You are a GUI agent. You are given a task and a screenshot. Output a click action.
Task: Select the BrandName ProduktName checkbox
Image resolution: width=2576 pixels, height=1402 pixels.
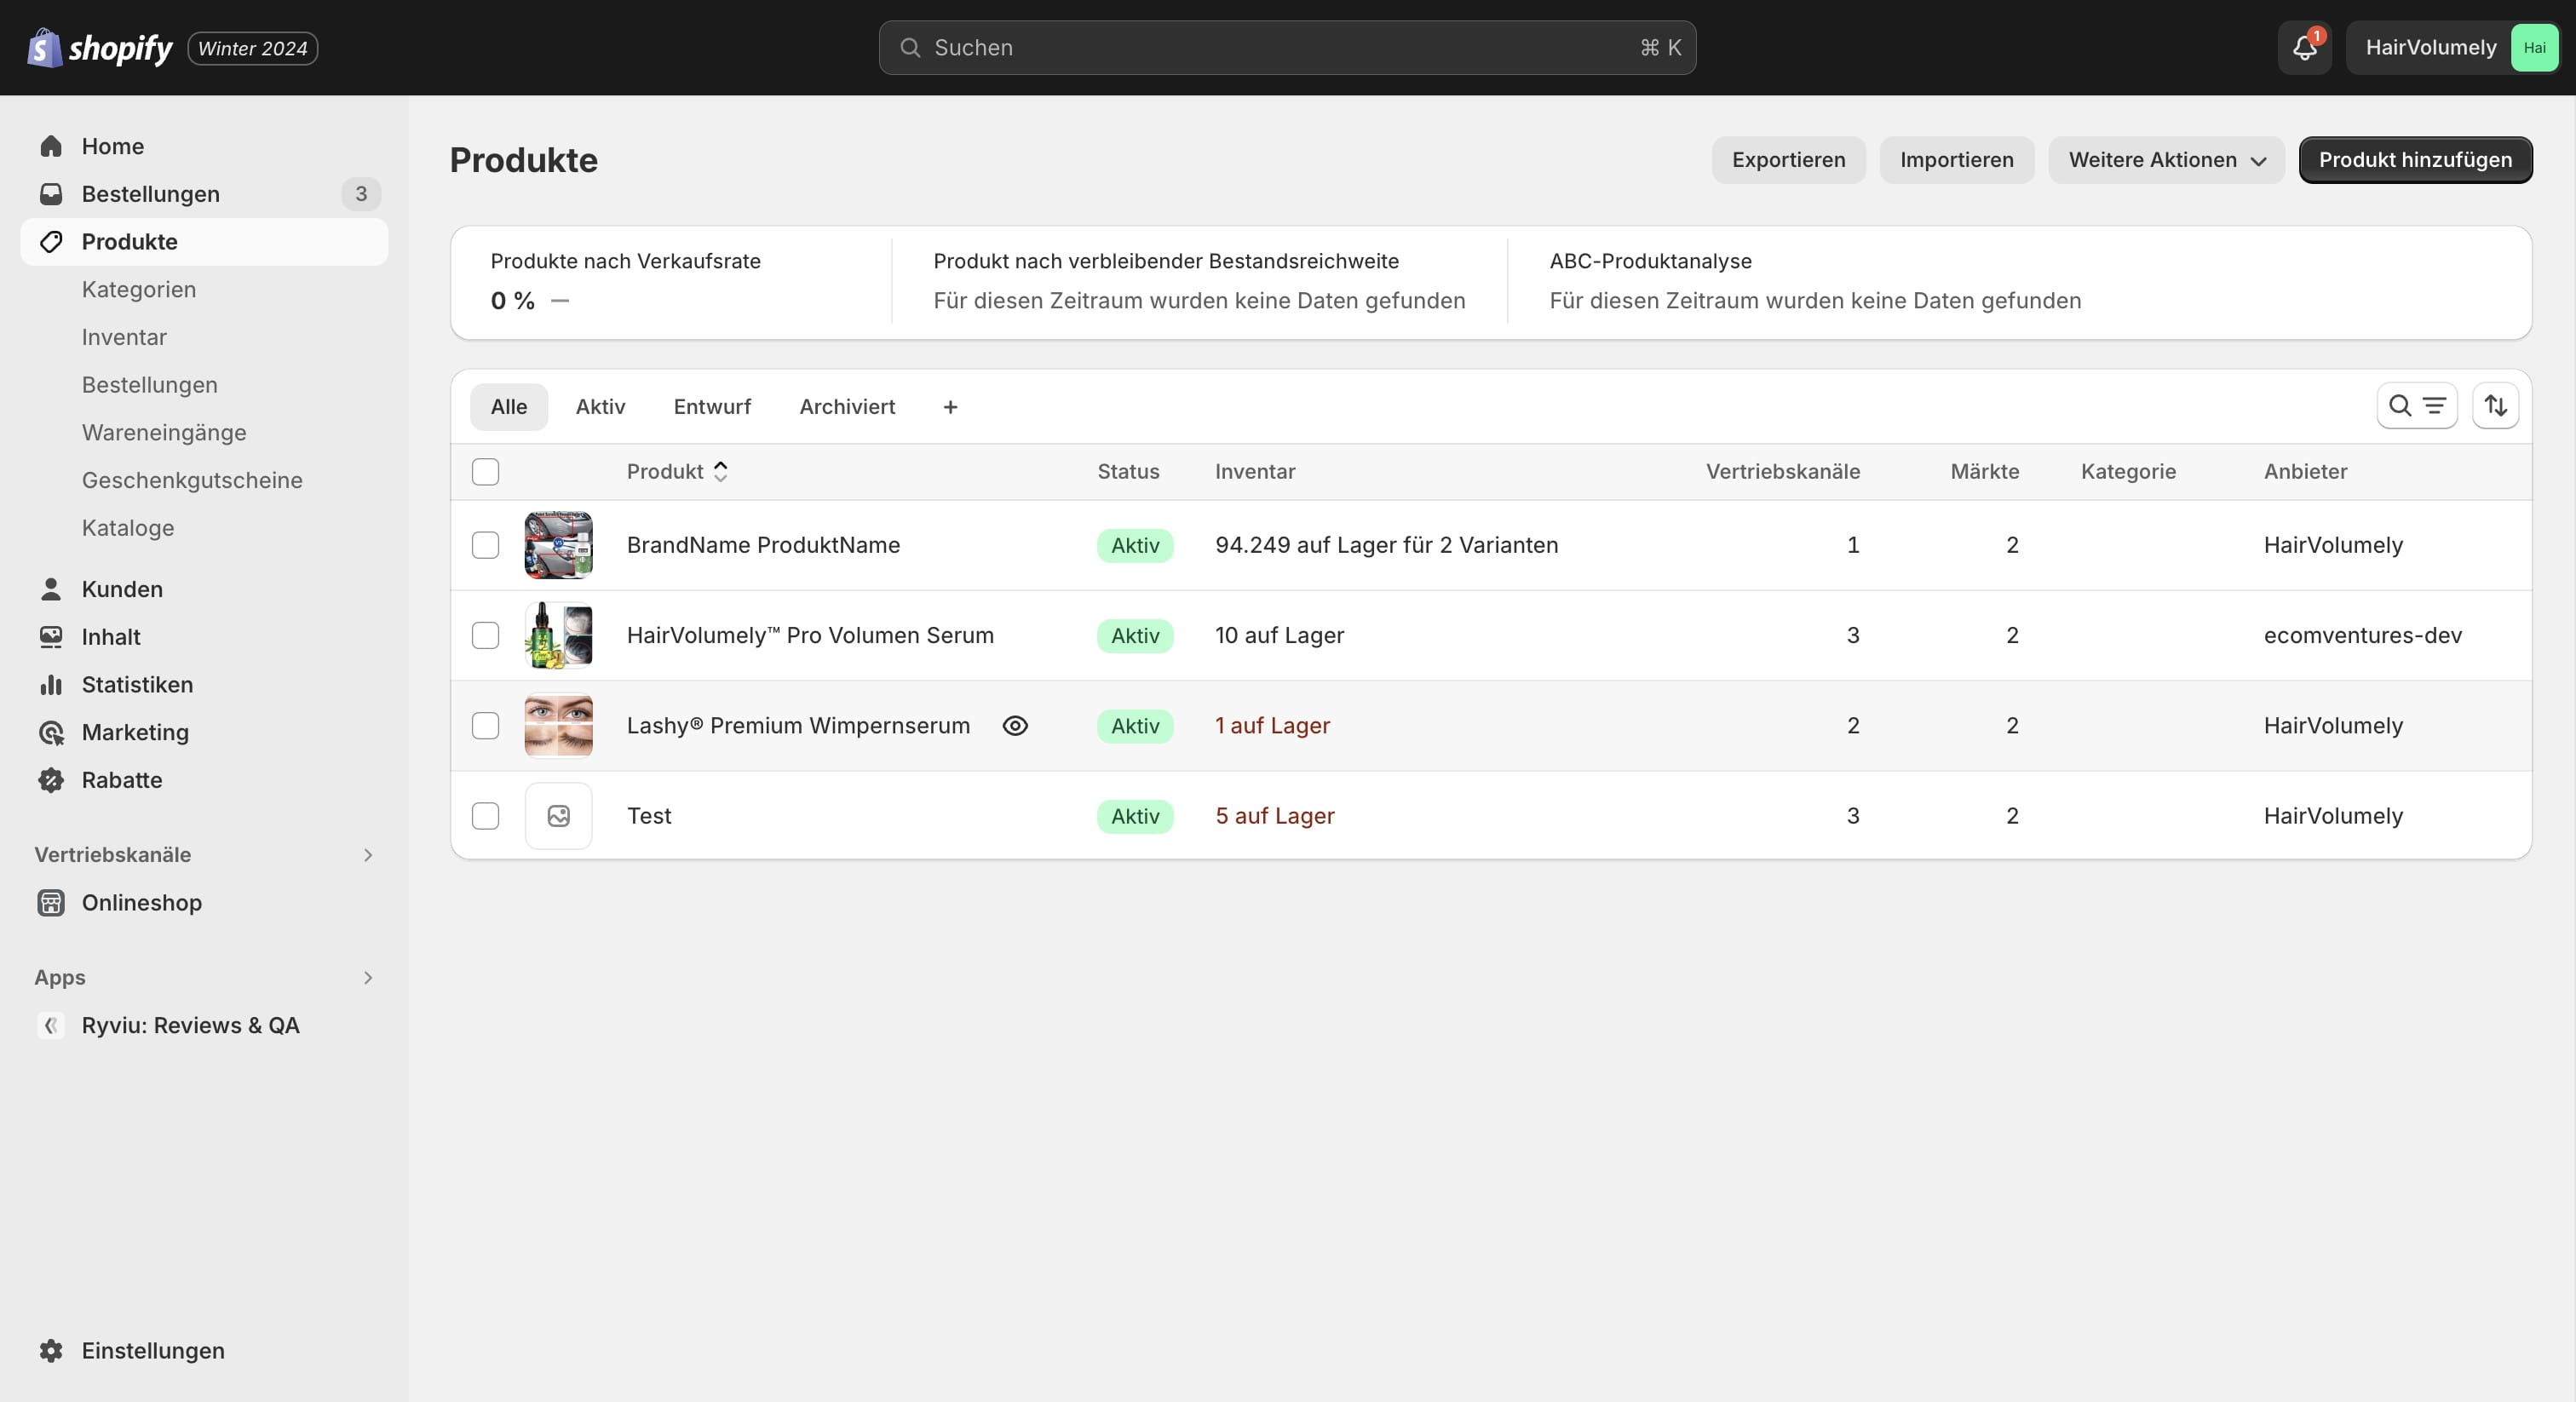click(485, 545)
